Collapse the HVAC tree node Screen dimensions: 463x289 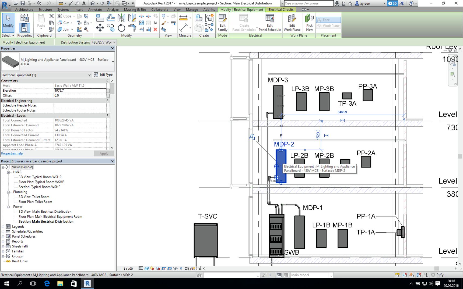coord(8,172)
